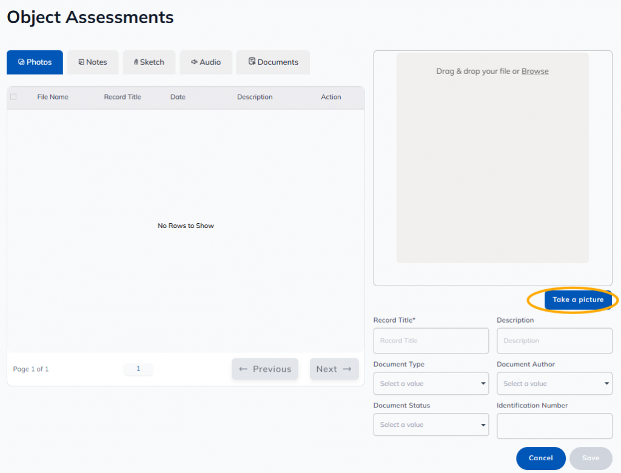Image resolution: width=621 pixels, height=473 pixels.
Task: Click the camera icon on Photos tab
Action: pos(21,62)
